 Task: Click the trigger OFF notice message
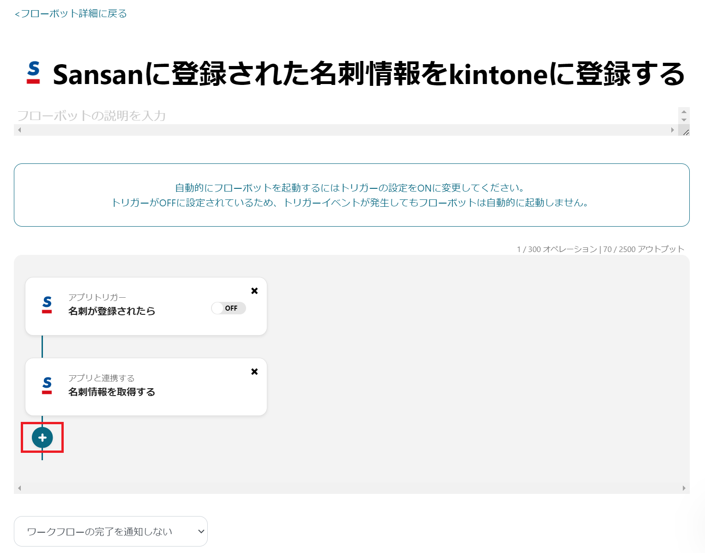click(352, 195)
